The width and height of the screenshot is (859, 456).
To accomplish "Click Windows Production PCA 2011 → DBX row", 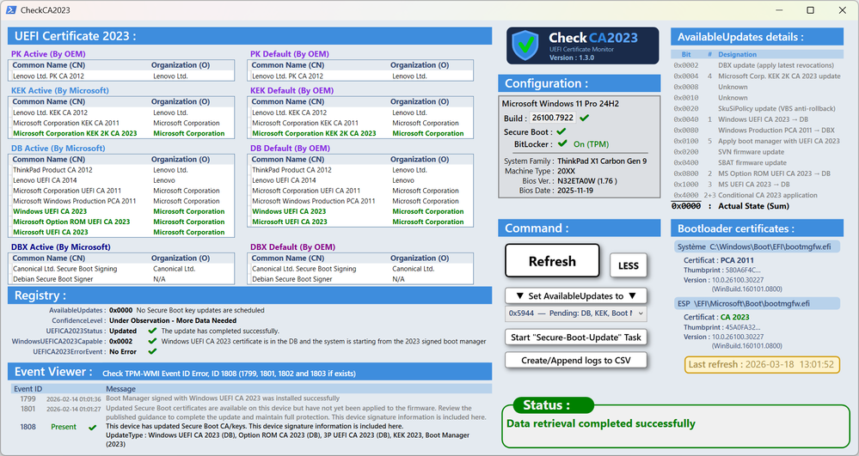I will [x=757, y=131].
